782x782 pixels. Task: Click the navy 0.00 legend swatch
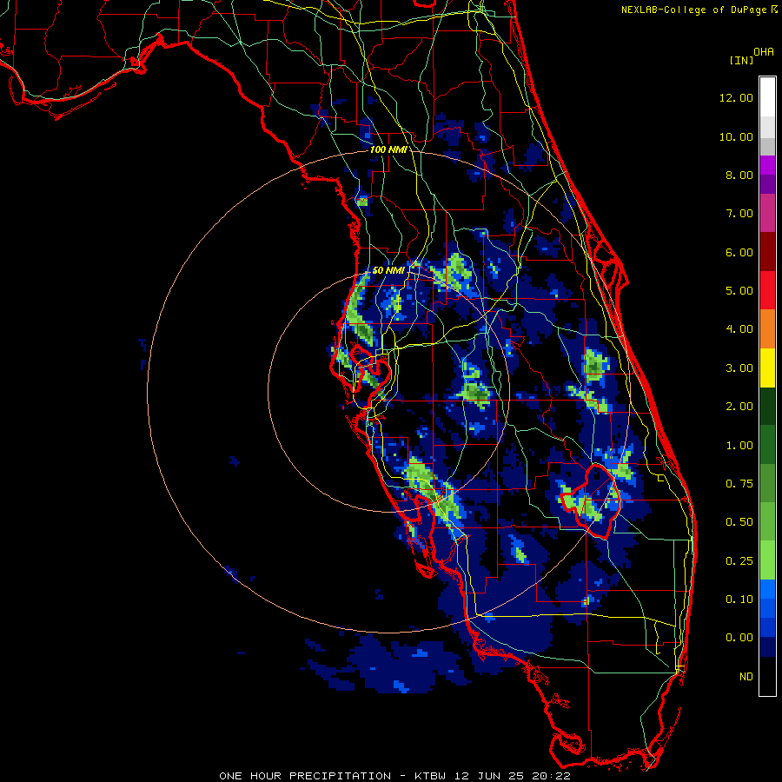point(767,647)
